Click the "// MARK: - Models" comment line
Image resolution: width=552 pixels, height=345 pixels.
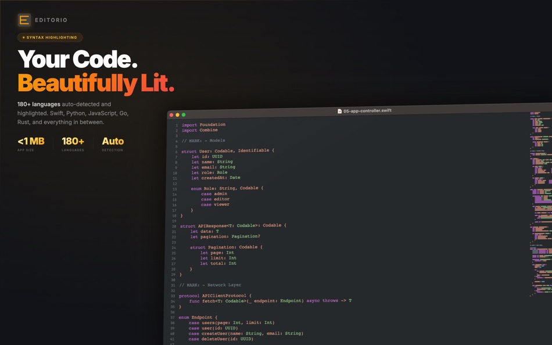point(203,141)
